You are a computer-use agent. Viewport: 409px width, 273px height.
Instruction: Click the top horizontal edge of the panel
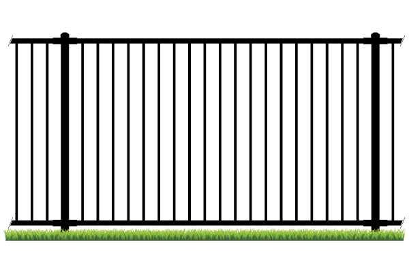(x=204, y=44)
